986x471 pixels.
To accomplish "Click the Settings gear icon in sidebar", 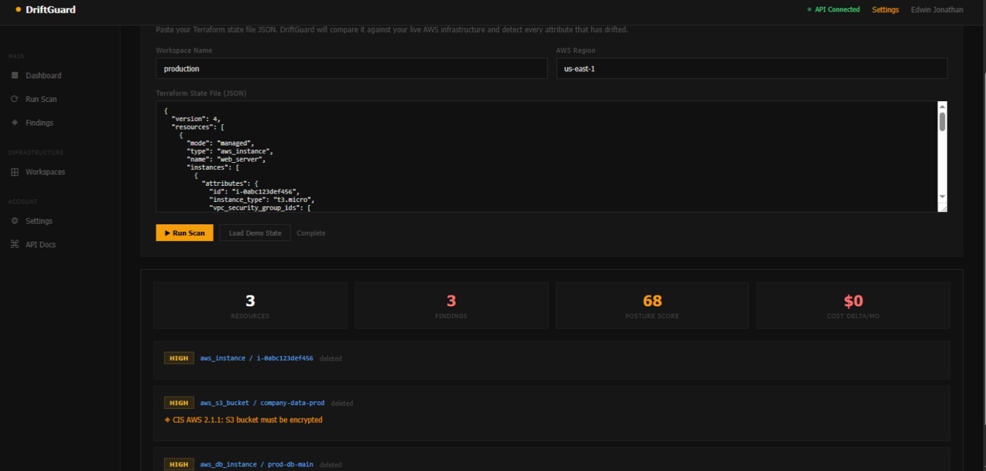I will pos(15,220).
